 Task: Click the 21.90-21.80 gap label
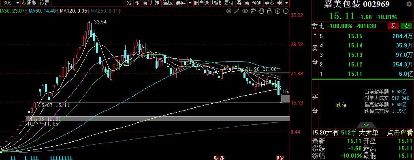(261, 69)
